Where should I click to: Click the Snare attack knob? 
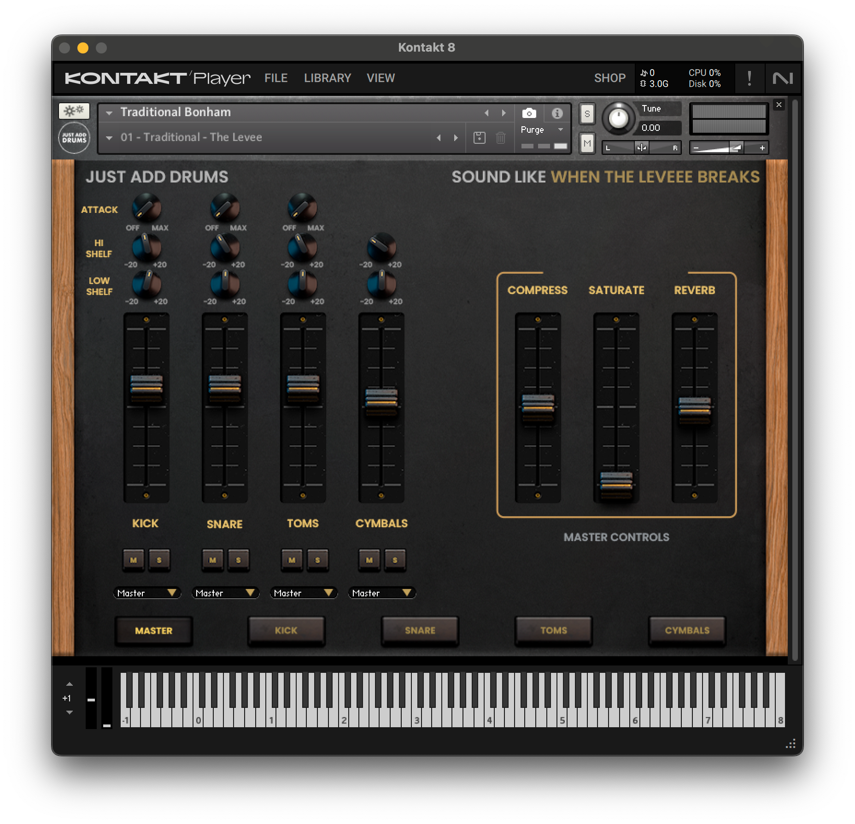(x=225, y=207)
